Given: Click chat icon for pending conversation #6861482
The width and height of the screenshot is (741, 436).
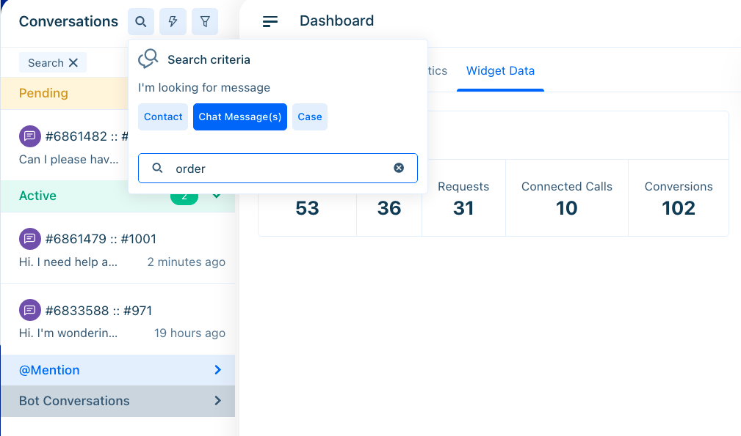Looking at the screenshot, I should [x=29, y=136].
